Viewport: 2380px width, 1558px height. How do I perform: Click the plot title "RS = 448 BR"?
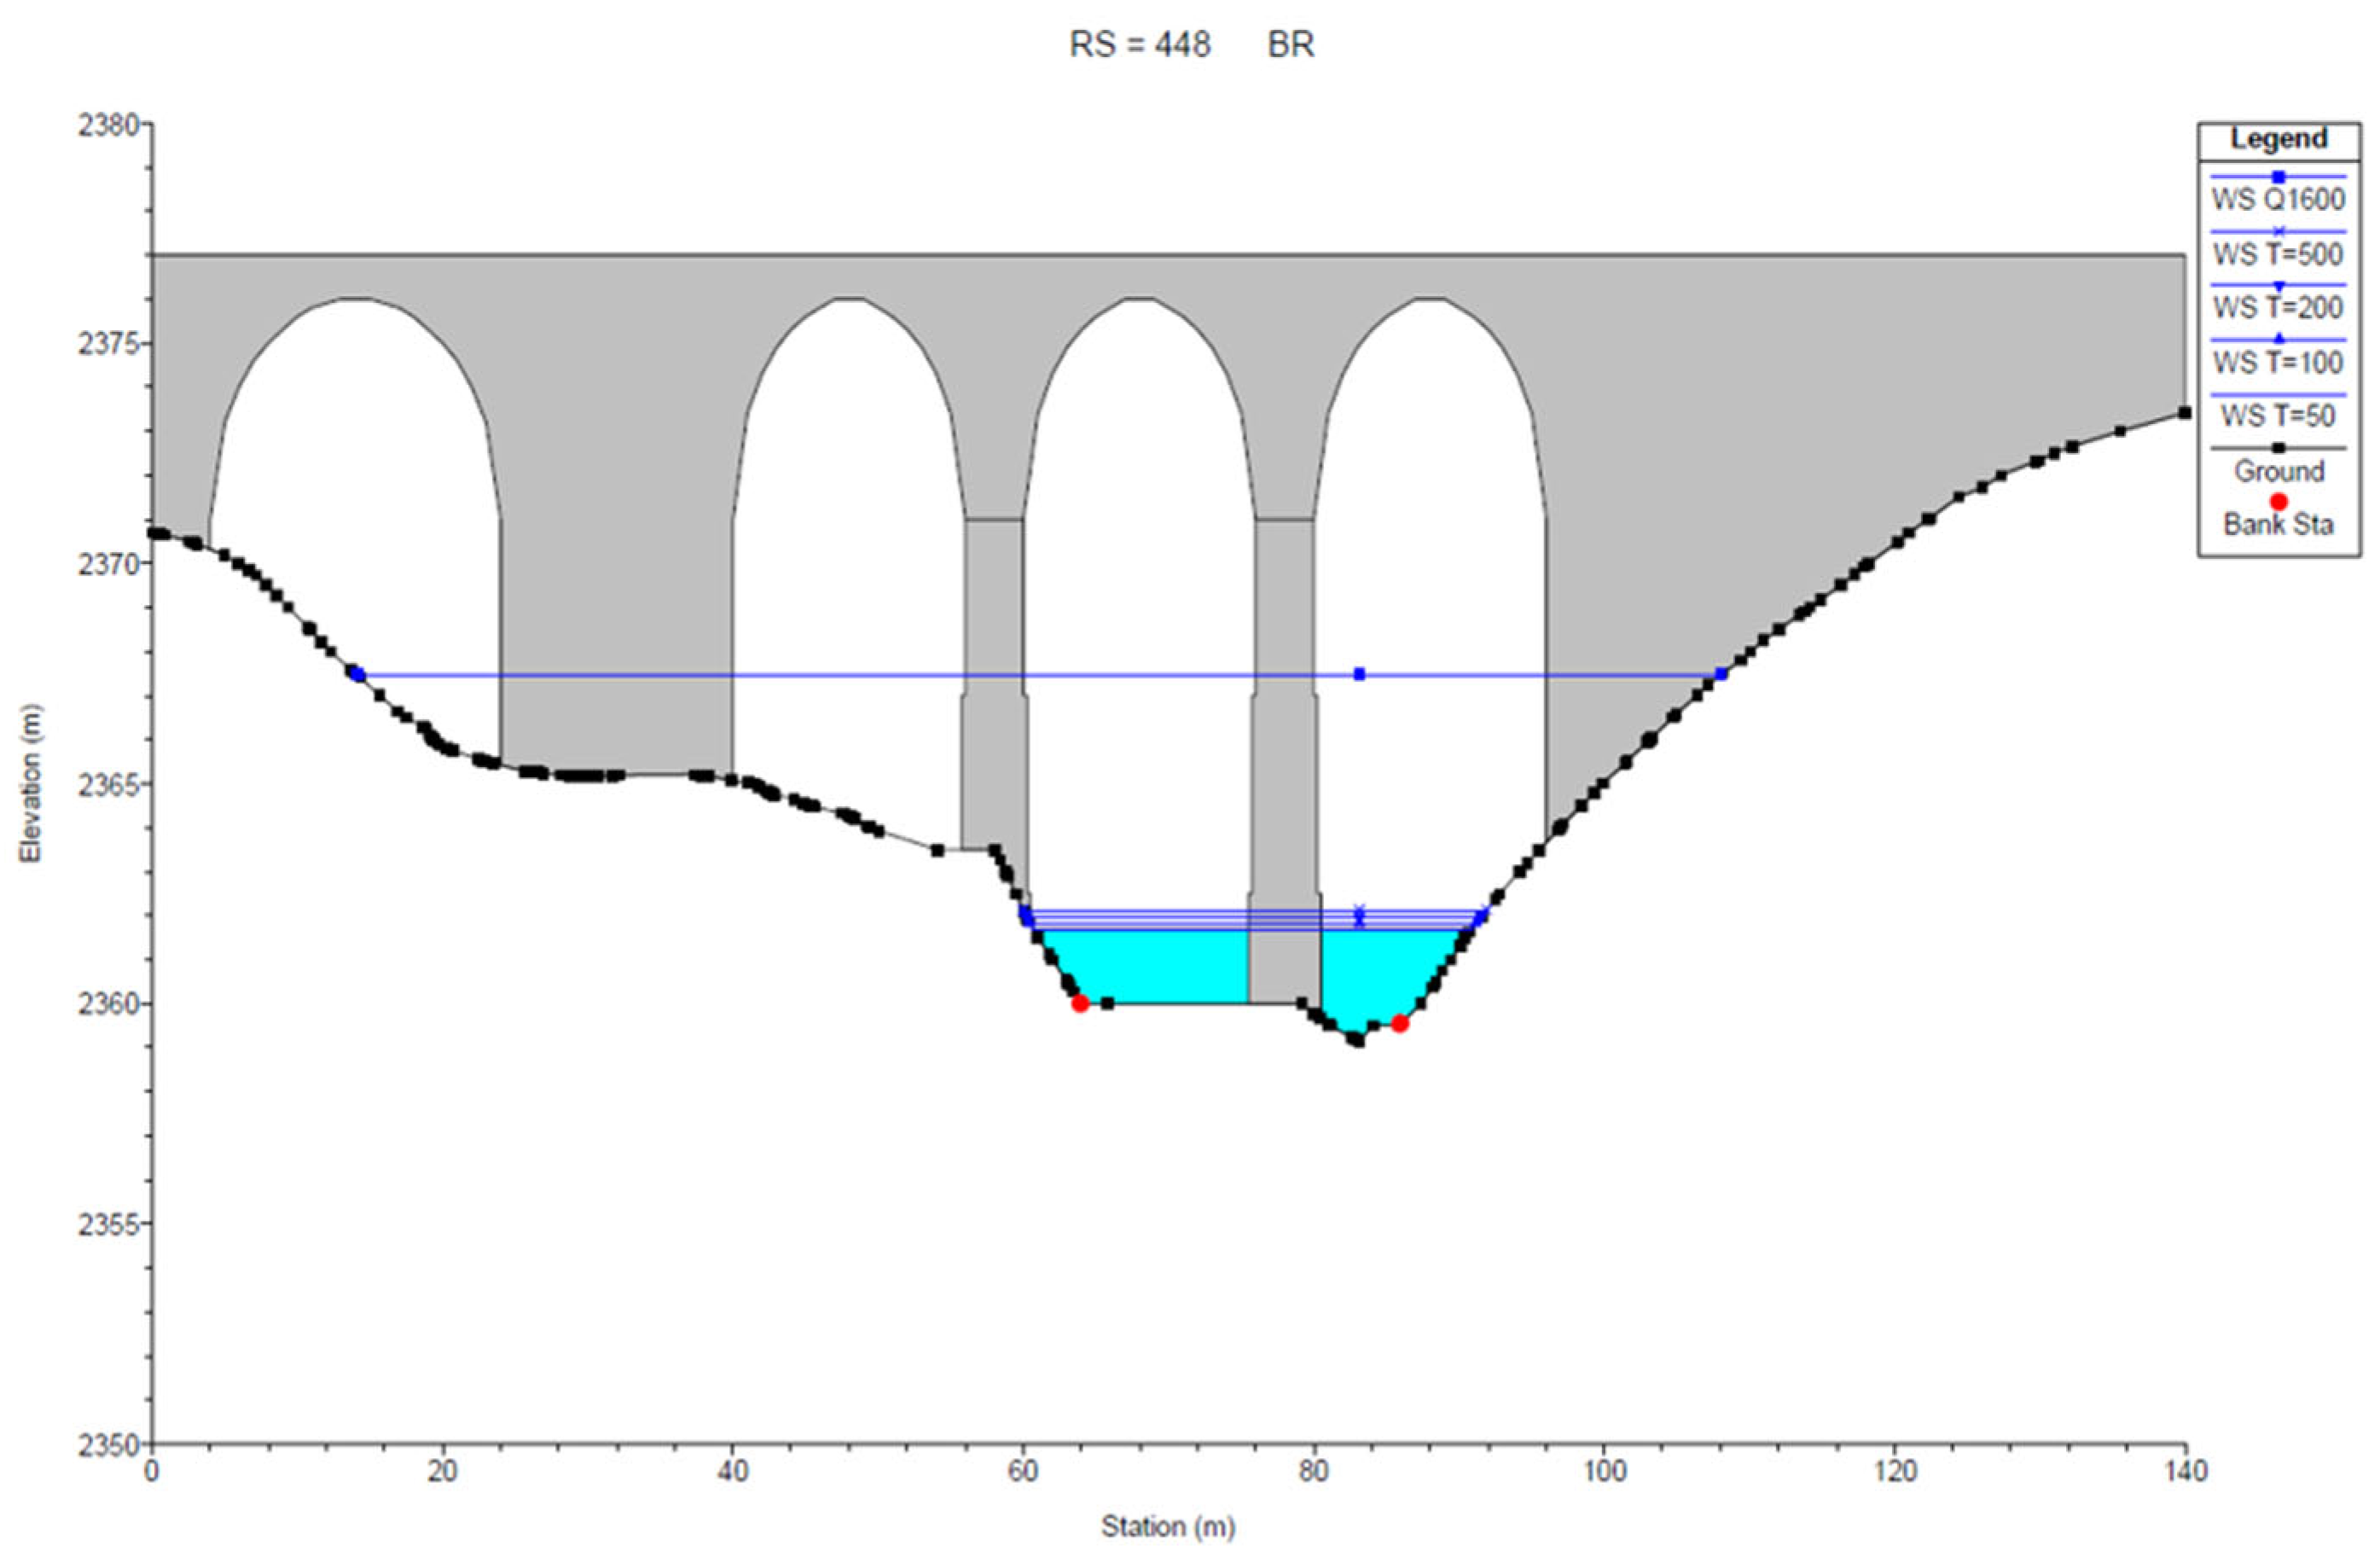tap(1191, 45)
